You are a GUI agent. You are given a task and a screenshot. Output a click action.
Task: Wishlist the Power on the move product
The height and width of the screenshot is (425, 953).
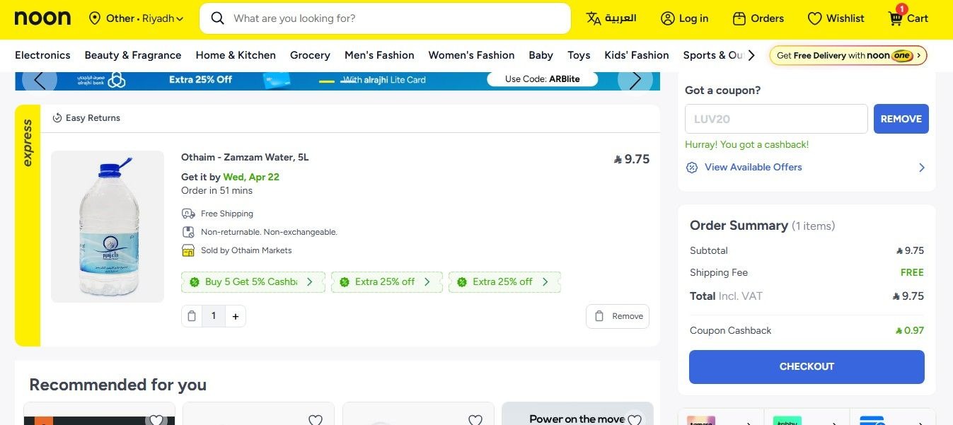635,419
